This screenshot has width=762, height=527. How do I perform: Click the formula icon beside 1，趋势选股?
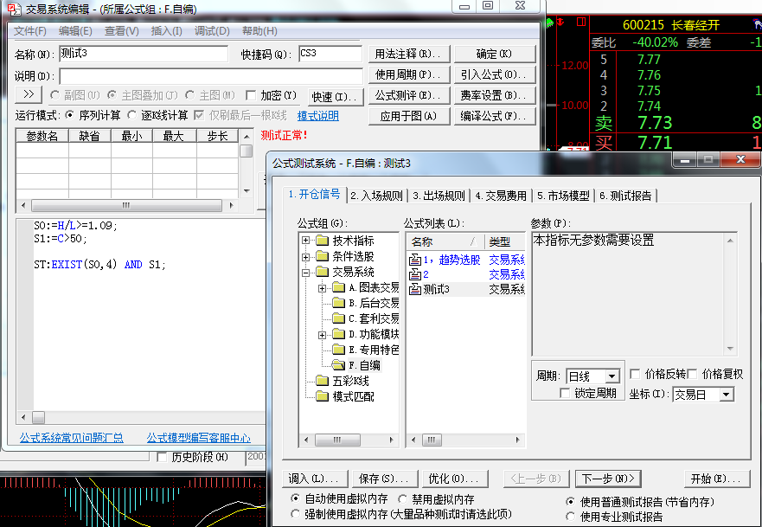pos(415,260)
